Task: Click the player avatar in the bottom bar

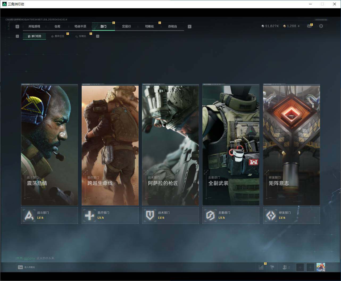Action: point(321,267)
